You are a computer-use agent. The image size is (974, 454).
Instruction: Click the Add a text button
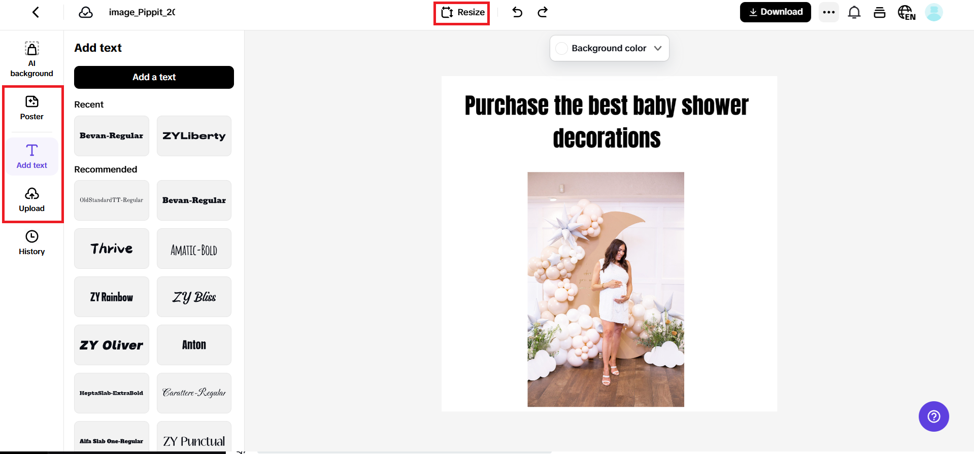pos(154,77)
